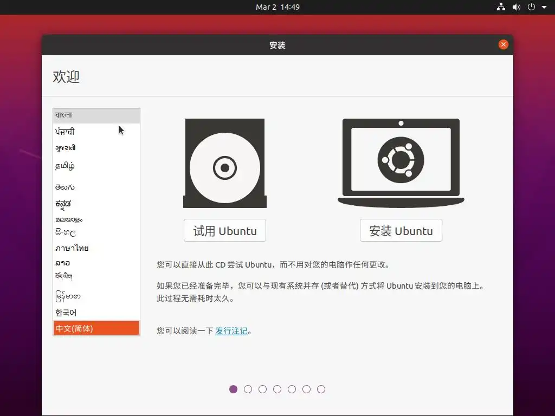Screen dimensions: 555x416
Task: Select ລາວ in language list
Action: coord(96,263)
